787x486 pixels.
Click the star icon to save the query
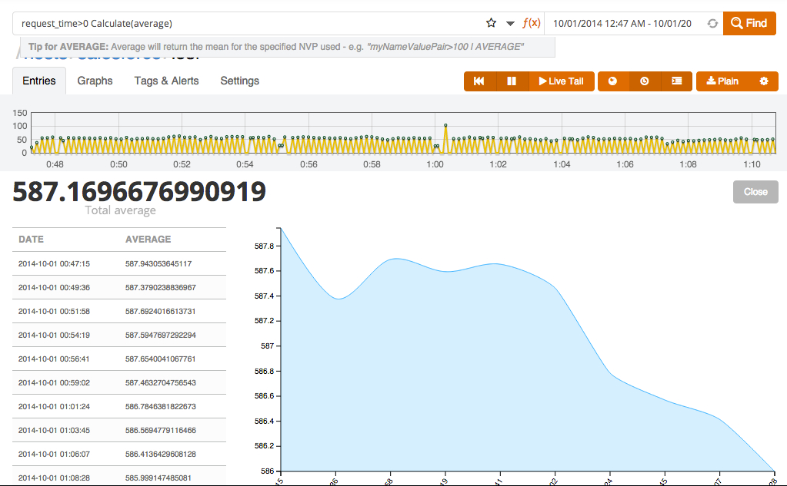coord(492,23)
